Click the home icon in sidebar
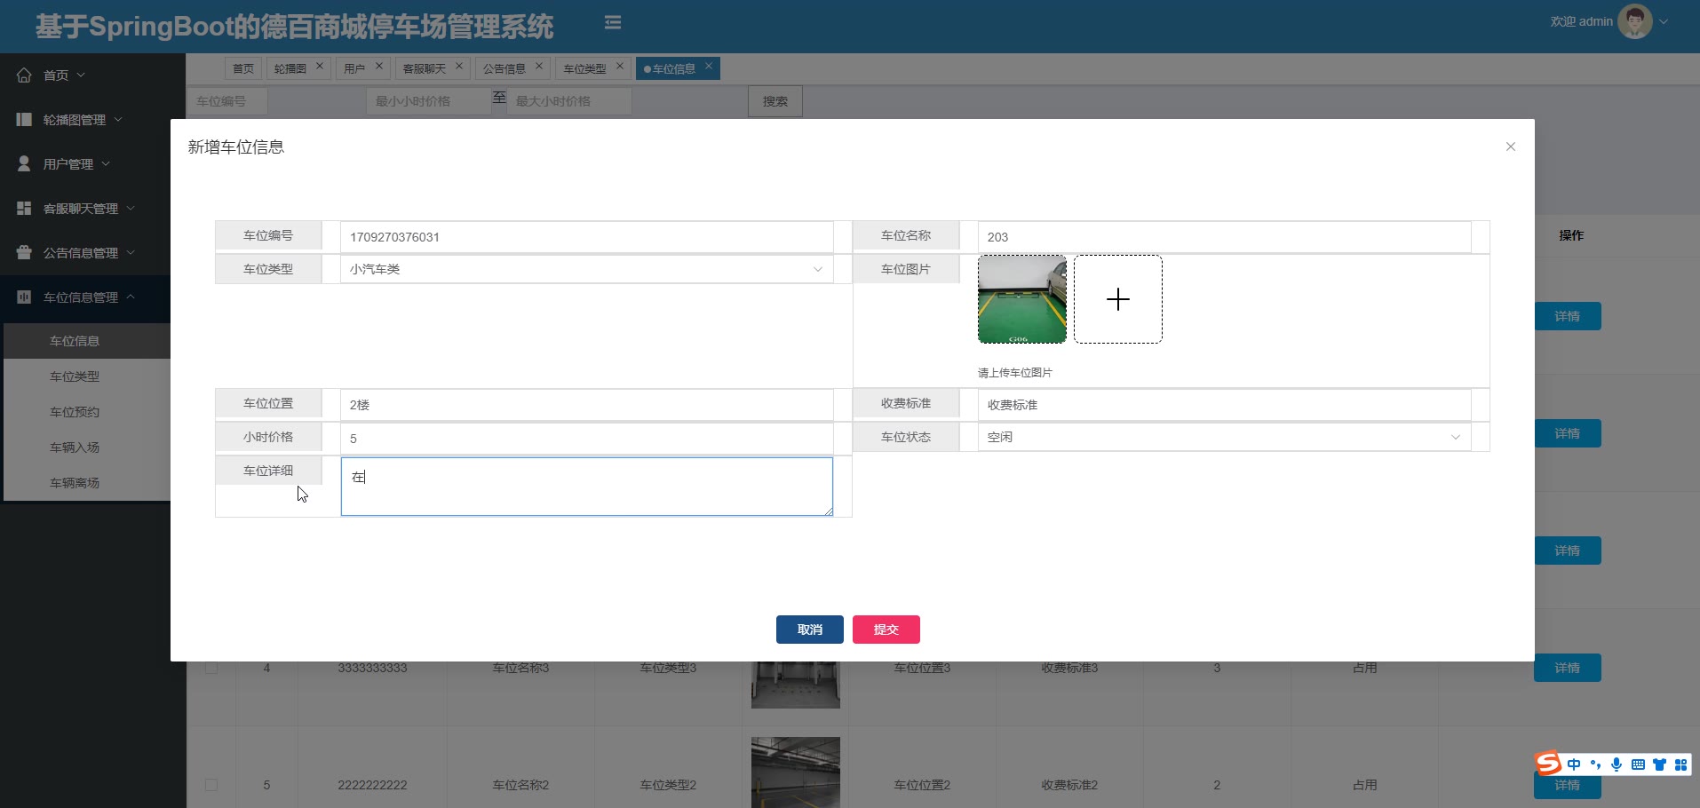This screenshot has width=1700, height=808. (24, 75)
